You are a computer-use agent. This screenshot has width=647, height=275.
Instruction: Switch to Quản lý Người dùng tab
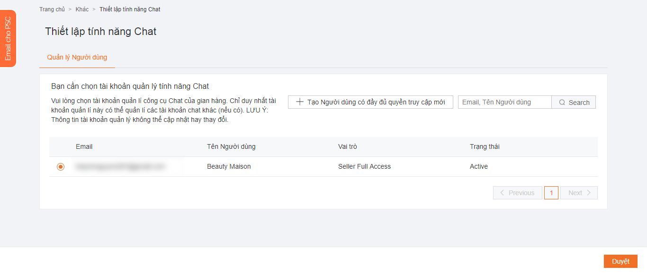(77, 57)
